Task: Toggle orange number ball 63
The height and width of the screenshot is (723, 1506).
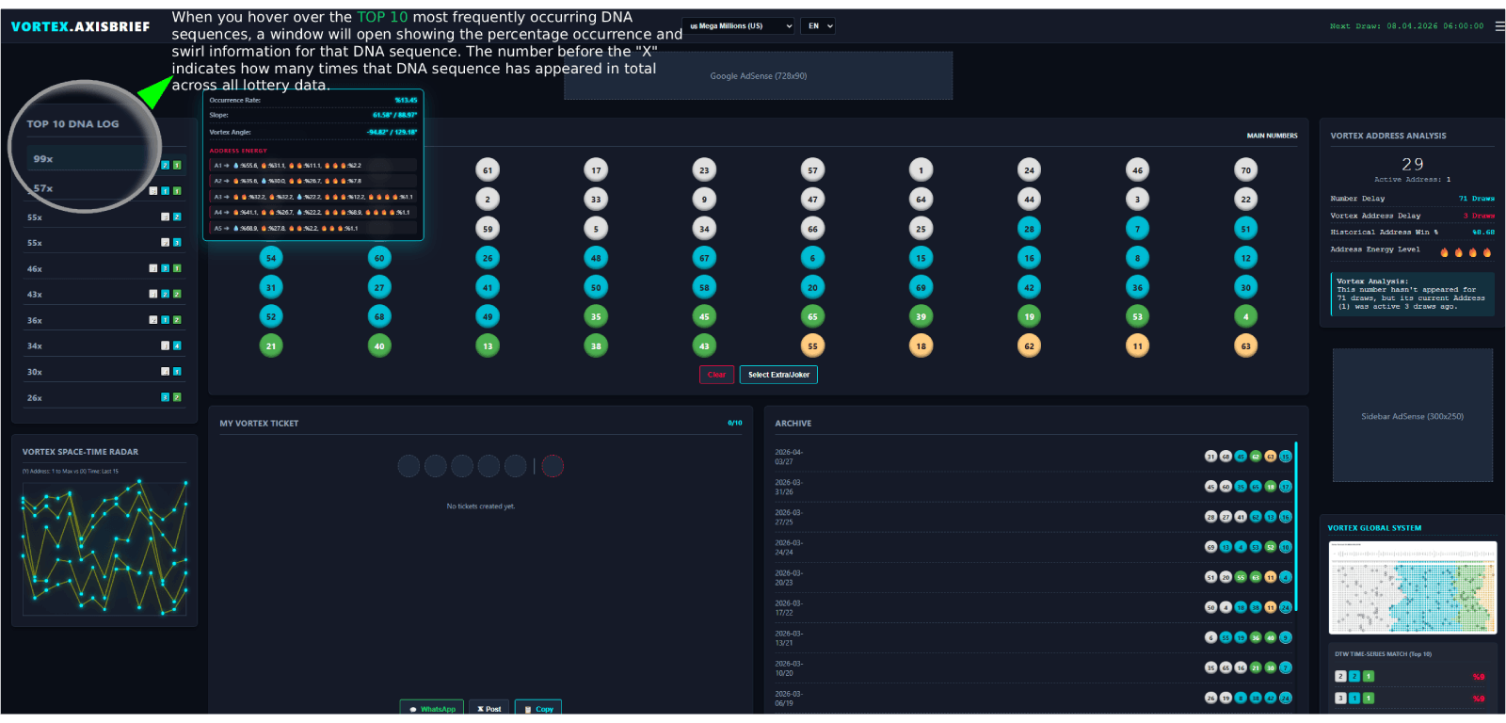Action: click(1245, 346)
